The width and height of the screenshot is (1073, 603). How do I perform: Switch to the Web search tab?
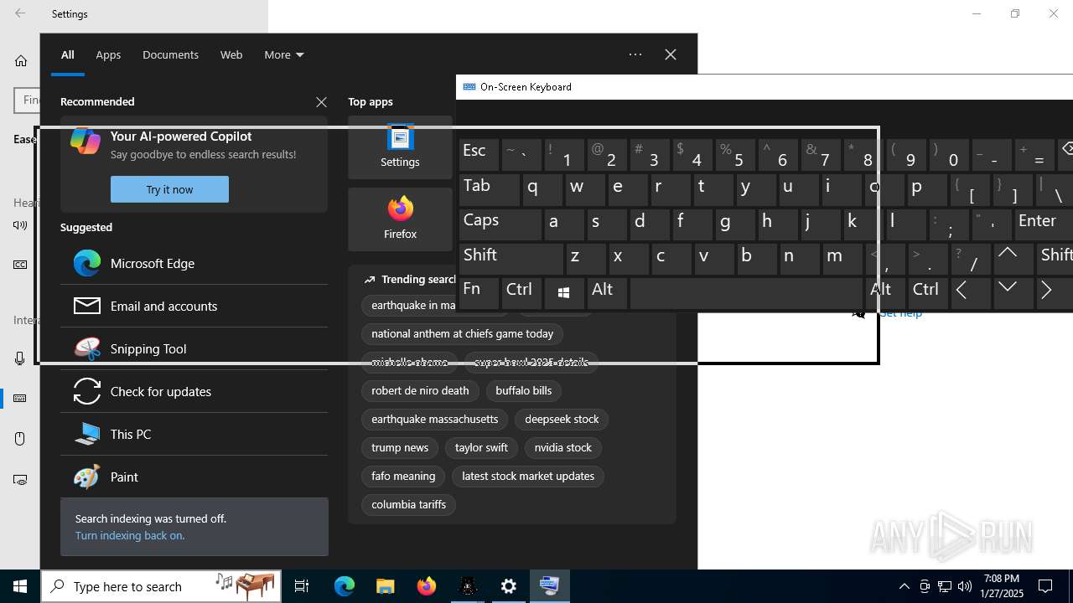coord(231,54)
